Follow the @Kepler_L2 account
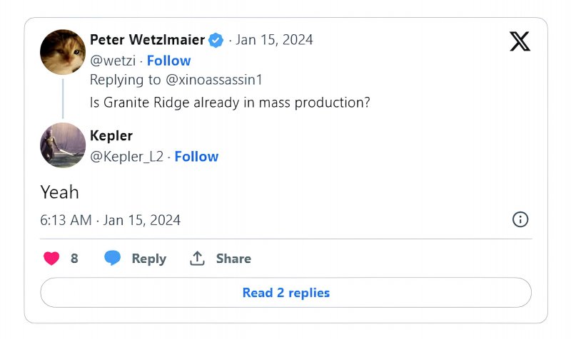 [x=196, y=156]
